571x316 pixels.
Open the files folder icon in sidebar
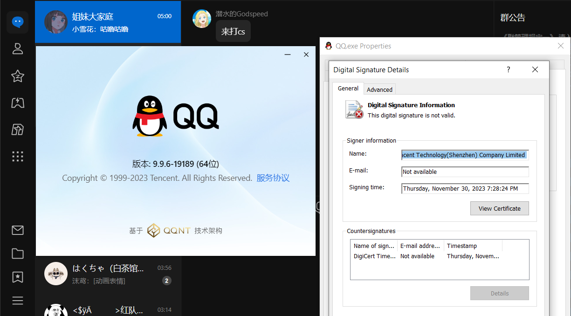(18, 254)
